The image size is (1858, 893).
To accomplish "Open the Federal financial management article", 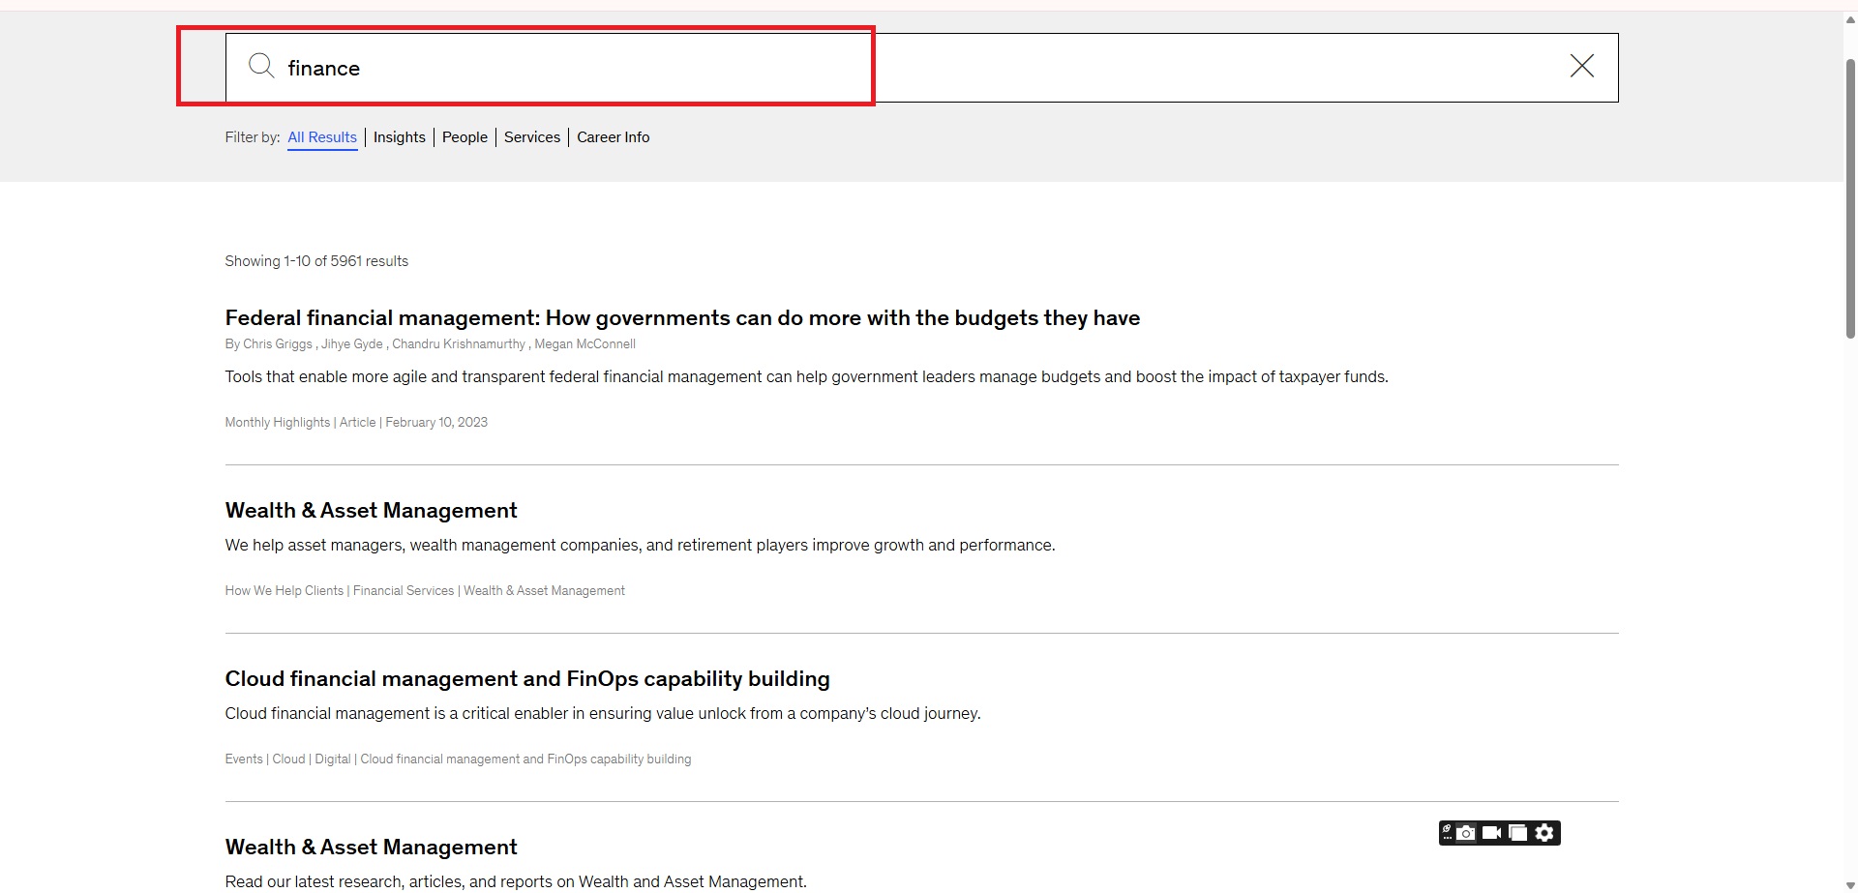I will tap(681, 318).
